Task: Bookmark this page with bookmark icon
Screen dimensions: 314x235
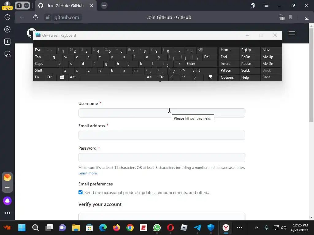Action: [290, 17]
